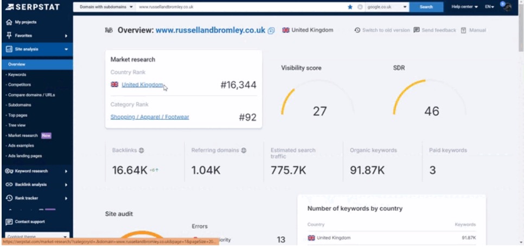Expand the Favorites submenu arrow

tap(66, 36)
